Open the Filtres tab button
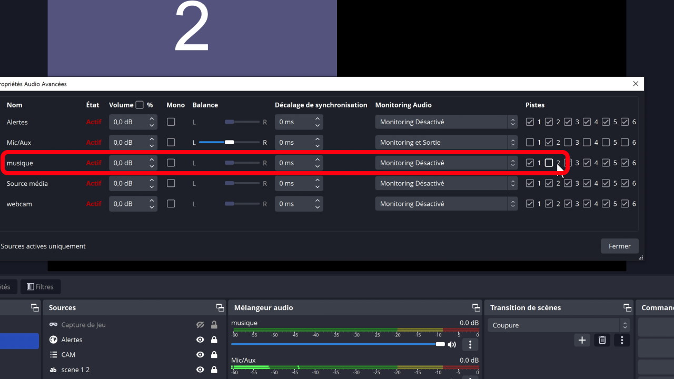This screenshot has width=674, height=379. pos(41,287)
